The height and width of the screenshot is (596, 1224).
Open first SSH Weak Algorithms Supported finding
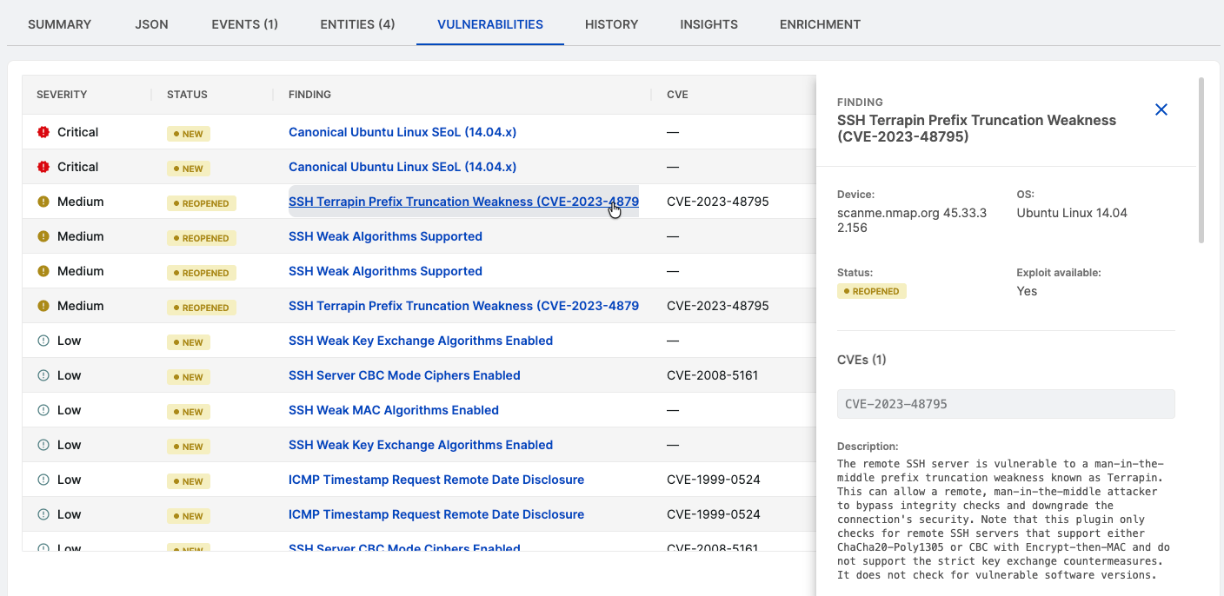[385, 236]
